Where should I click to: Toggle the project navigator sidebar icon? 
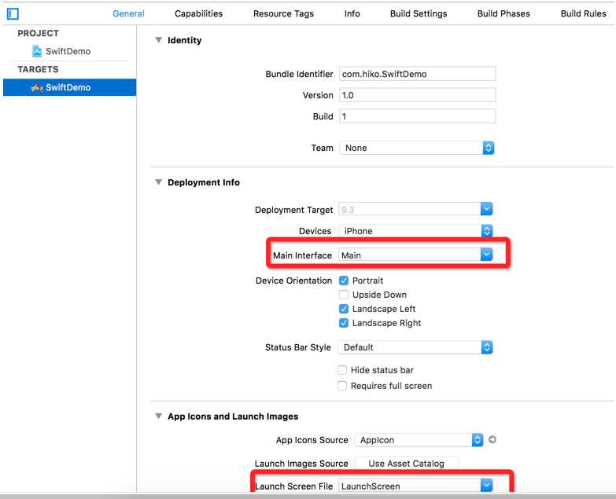(13, 13)
